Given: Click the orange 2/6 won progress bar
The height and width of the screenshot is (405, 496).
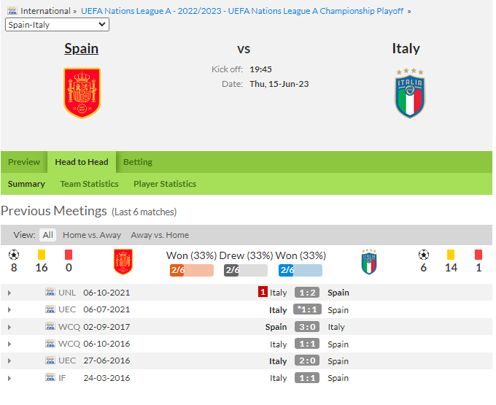Looking at the screenshot, I should [192, 270].
